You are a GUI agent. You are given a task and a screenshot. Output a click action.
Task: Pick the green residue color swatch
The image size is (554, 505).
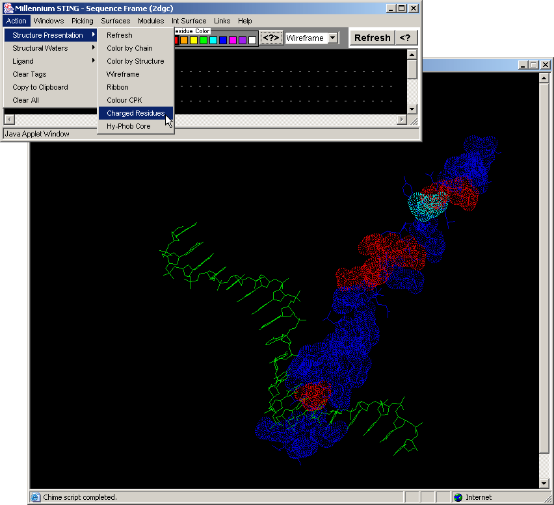204,40
